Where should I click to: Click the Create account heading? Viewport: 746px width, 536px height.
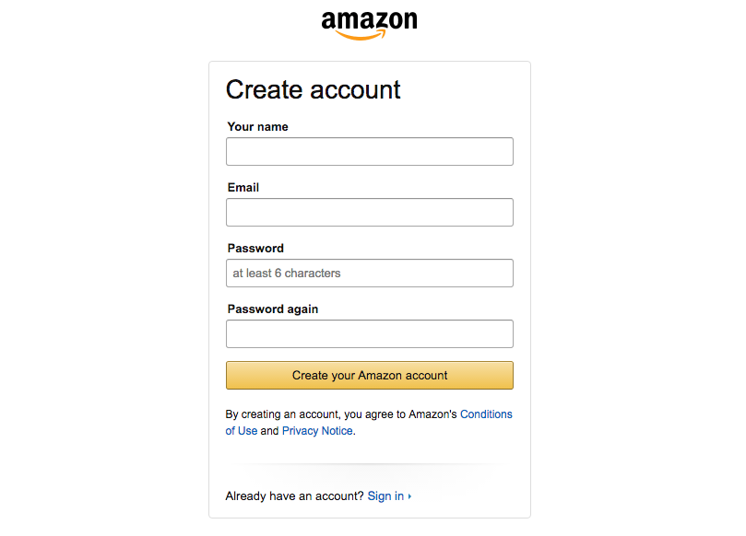(x=313, y=90)
